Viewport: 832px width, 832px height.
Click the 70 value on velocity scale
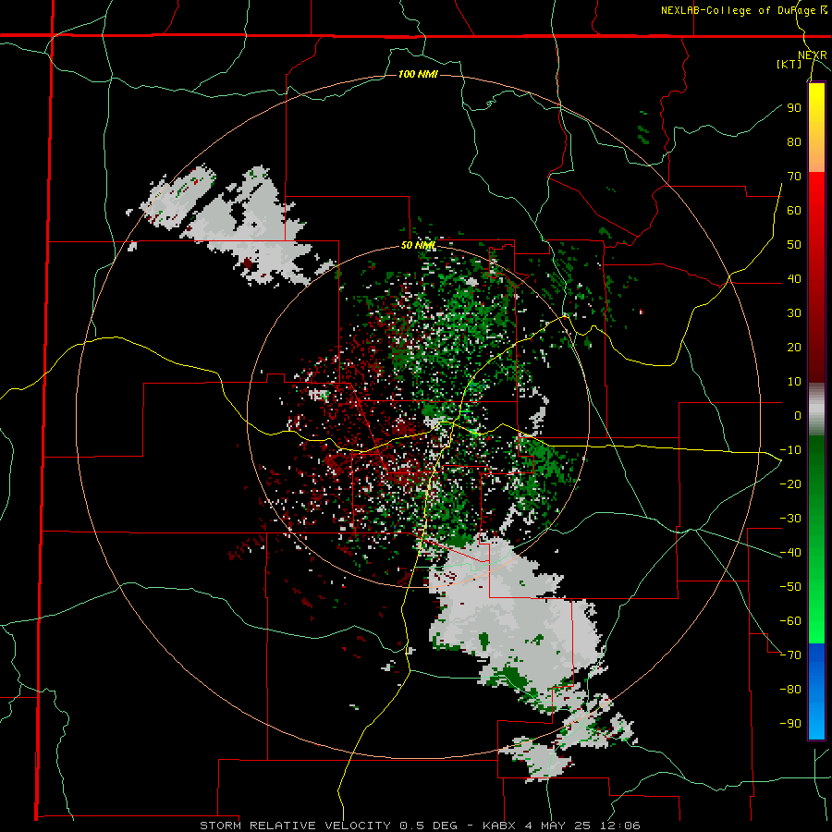point(794,177)
